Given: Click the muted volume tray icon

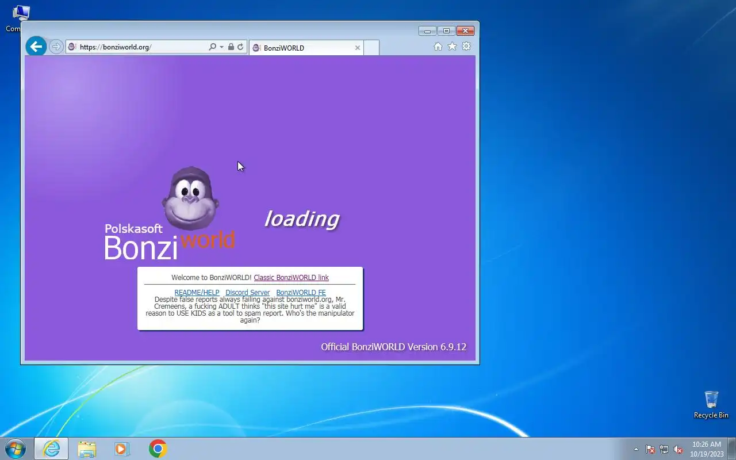Looking at the screenshot, I should click(x=678, y=449).
